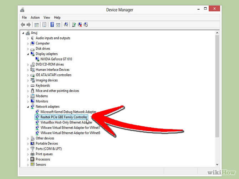Expand the Audio inputs and outputs node

click(28, 38)
